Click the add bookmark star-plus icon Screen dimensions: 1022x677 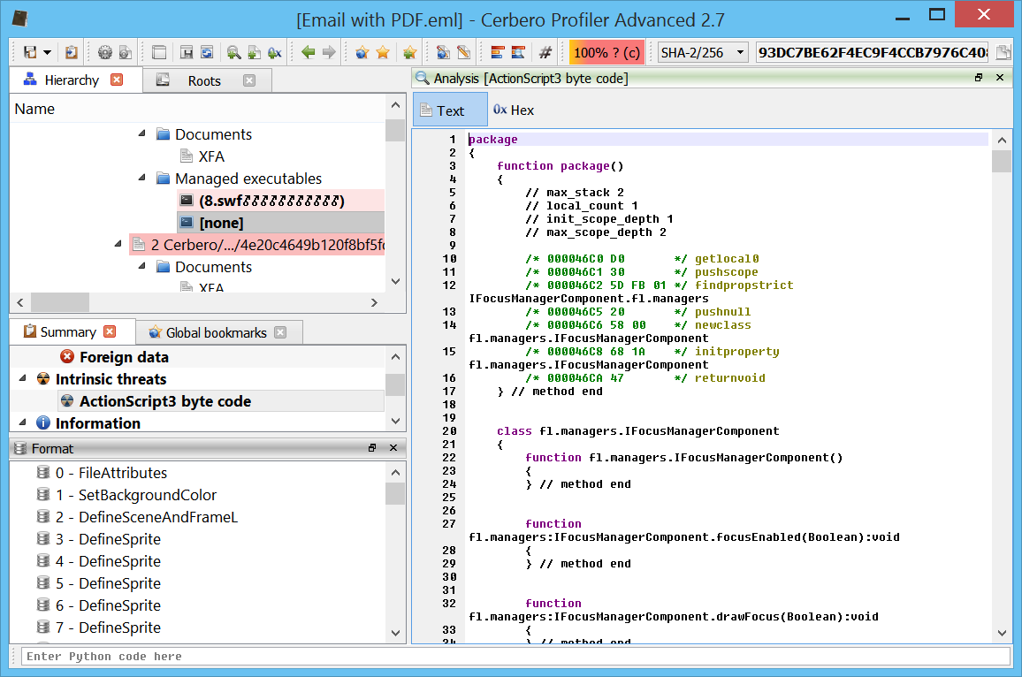tap(409, 52)
